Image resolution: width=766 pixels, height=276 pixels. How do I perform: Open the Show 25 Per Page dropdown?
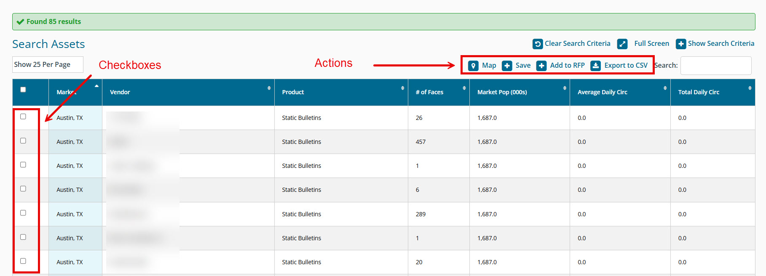click(x=48, y=64)
